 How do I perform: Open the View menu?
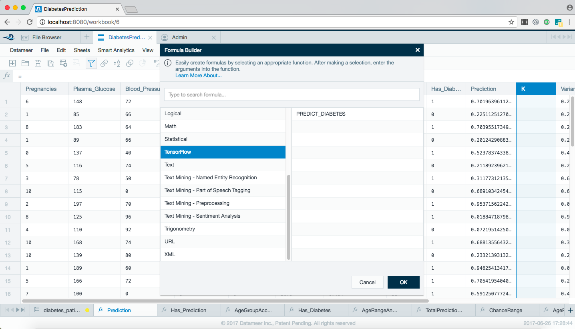(148, 50)
